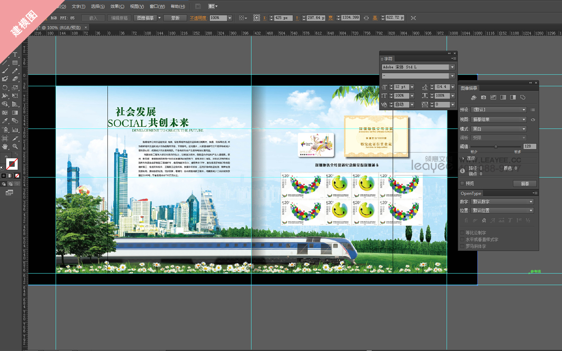Screen dimensions: 562x351
Task: Open the 模式 mode dropdown showing 黑白
Action: [x=499, y=129]
